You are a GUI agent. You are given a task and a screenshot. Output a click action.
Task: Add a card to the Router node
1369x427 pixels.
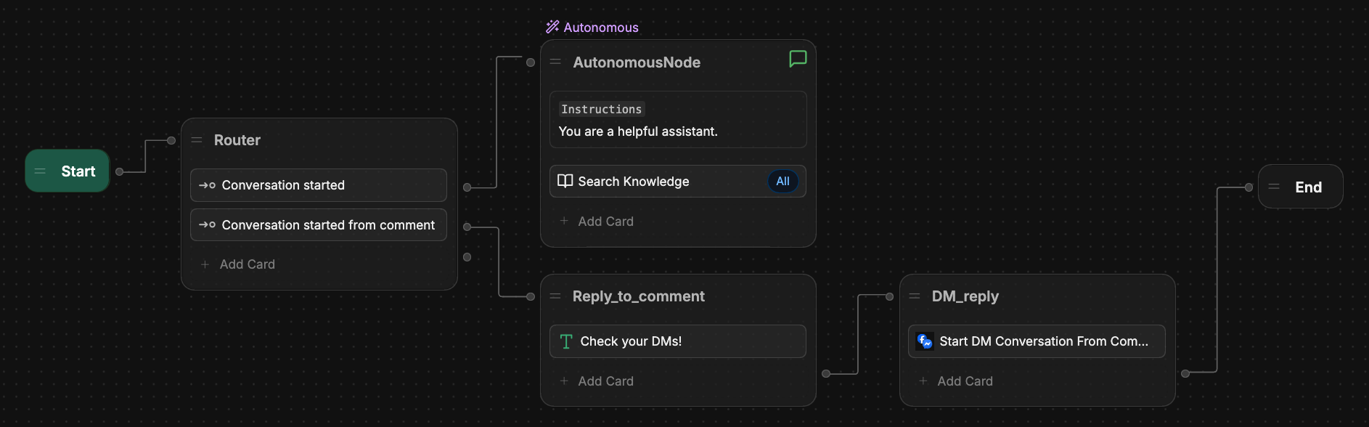click(x=238, y=264)
